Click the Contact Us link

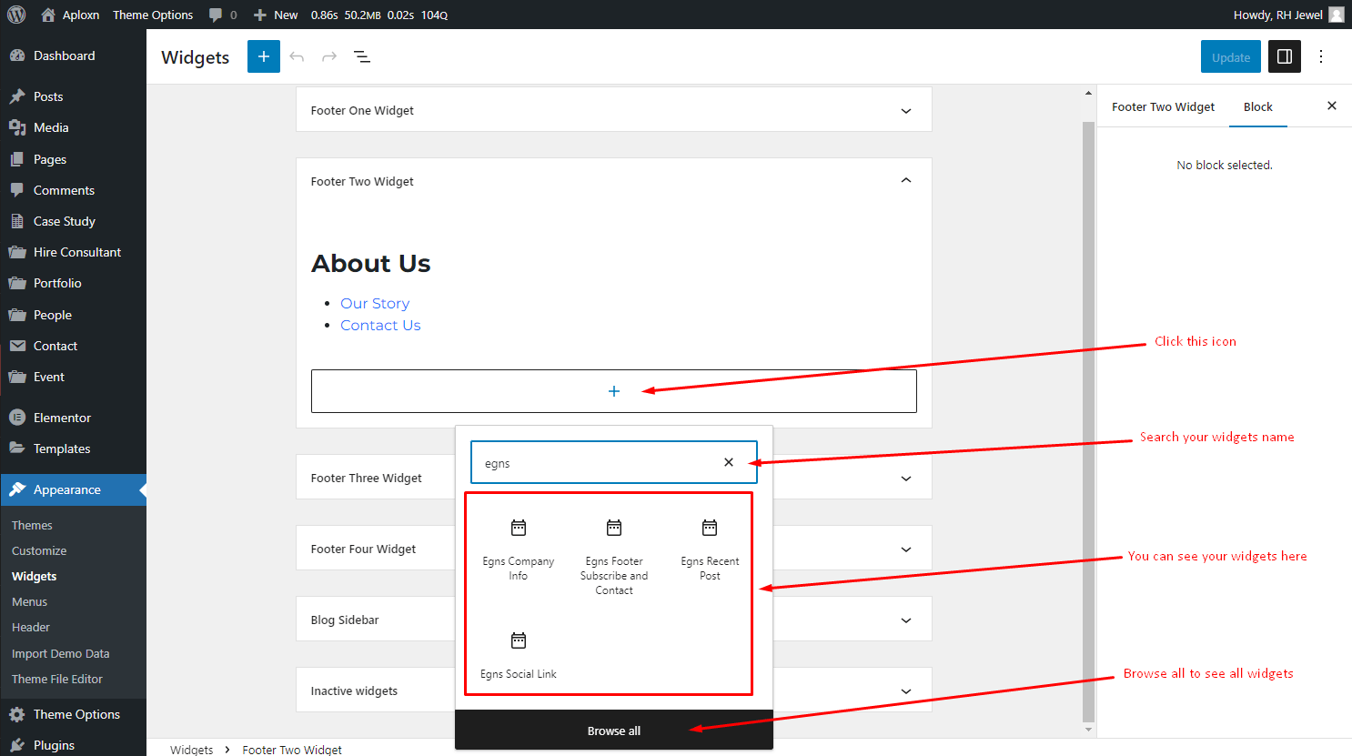[380, 325]
